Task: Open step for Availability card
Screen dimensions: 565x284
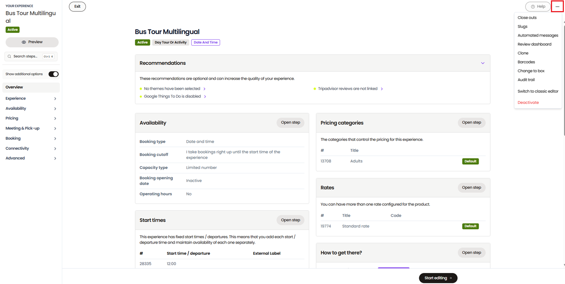Action: pos(290,123)
